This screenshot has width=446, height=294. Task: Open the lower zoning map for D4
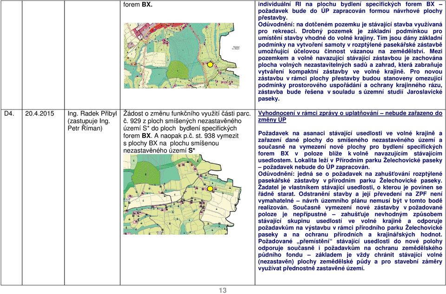pos(182,194)
